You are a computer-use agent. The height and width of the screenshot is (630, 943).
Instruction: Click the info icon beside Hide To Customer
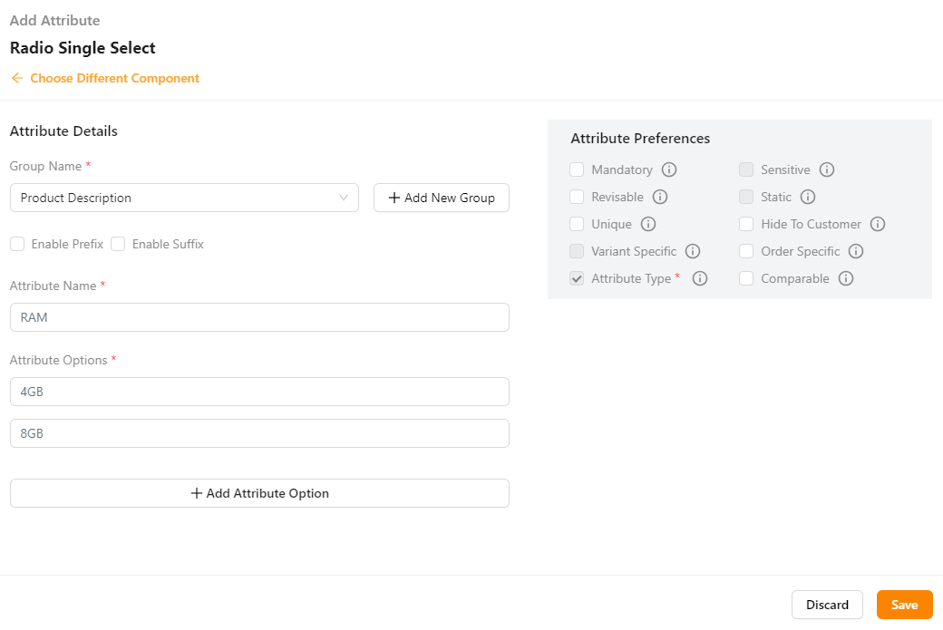877,224
